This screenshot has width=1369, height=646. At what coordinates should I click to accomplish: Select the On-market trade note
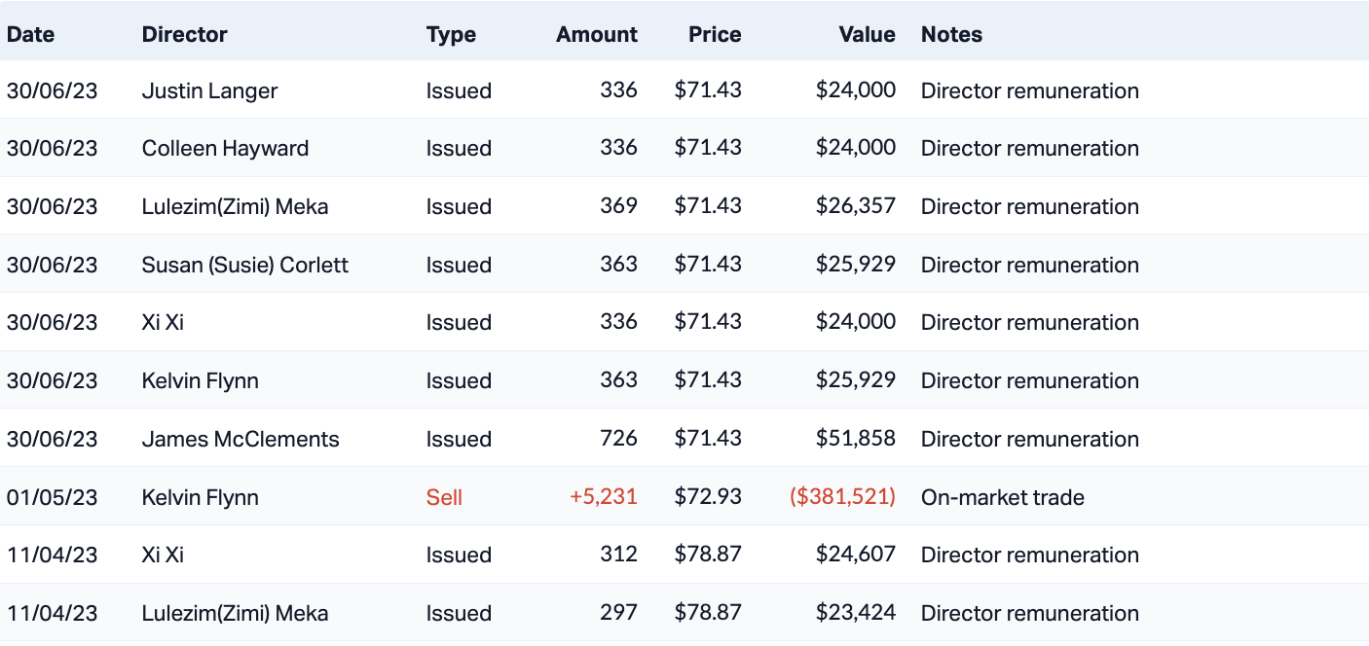tap(1002, 497)
